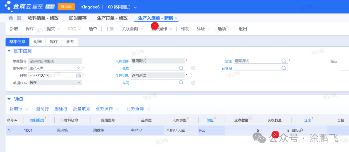Open calendar picker for 日期 field

pos(79,75)
